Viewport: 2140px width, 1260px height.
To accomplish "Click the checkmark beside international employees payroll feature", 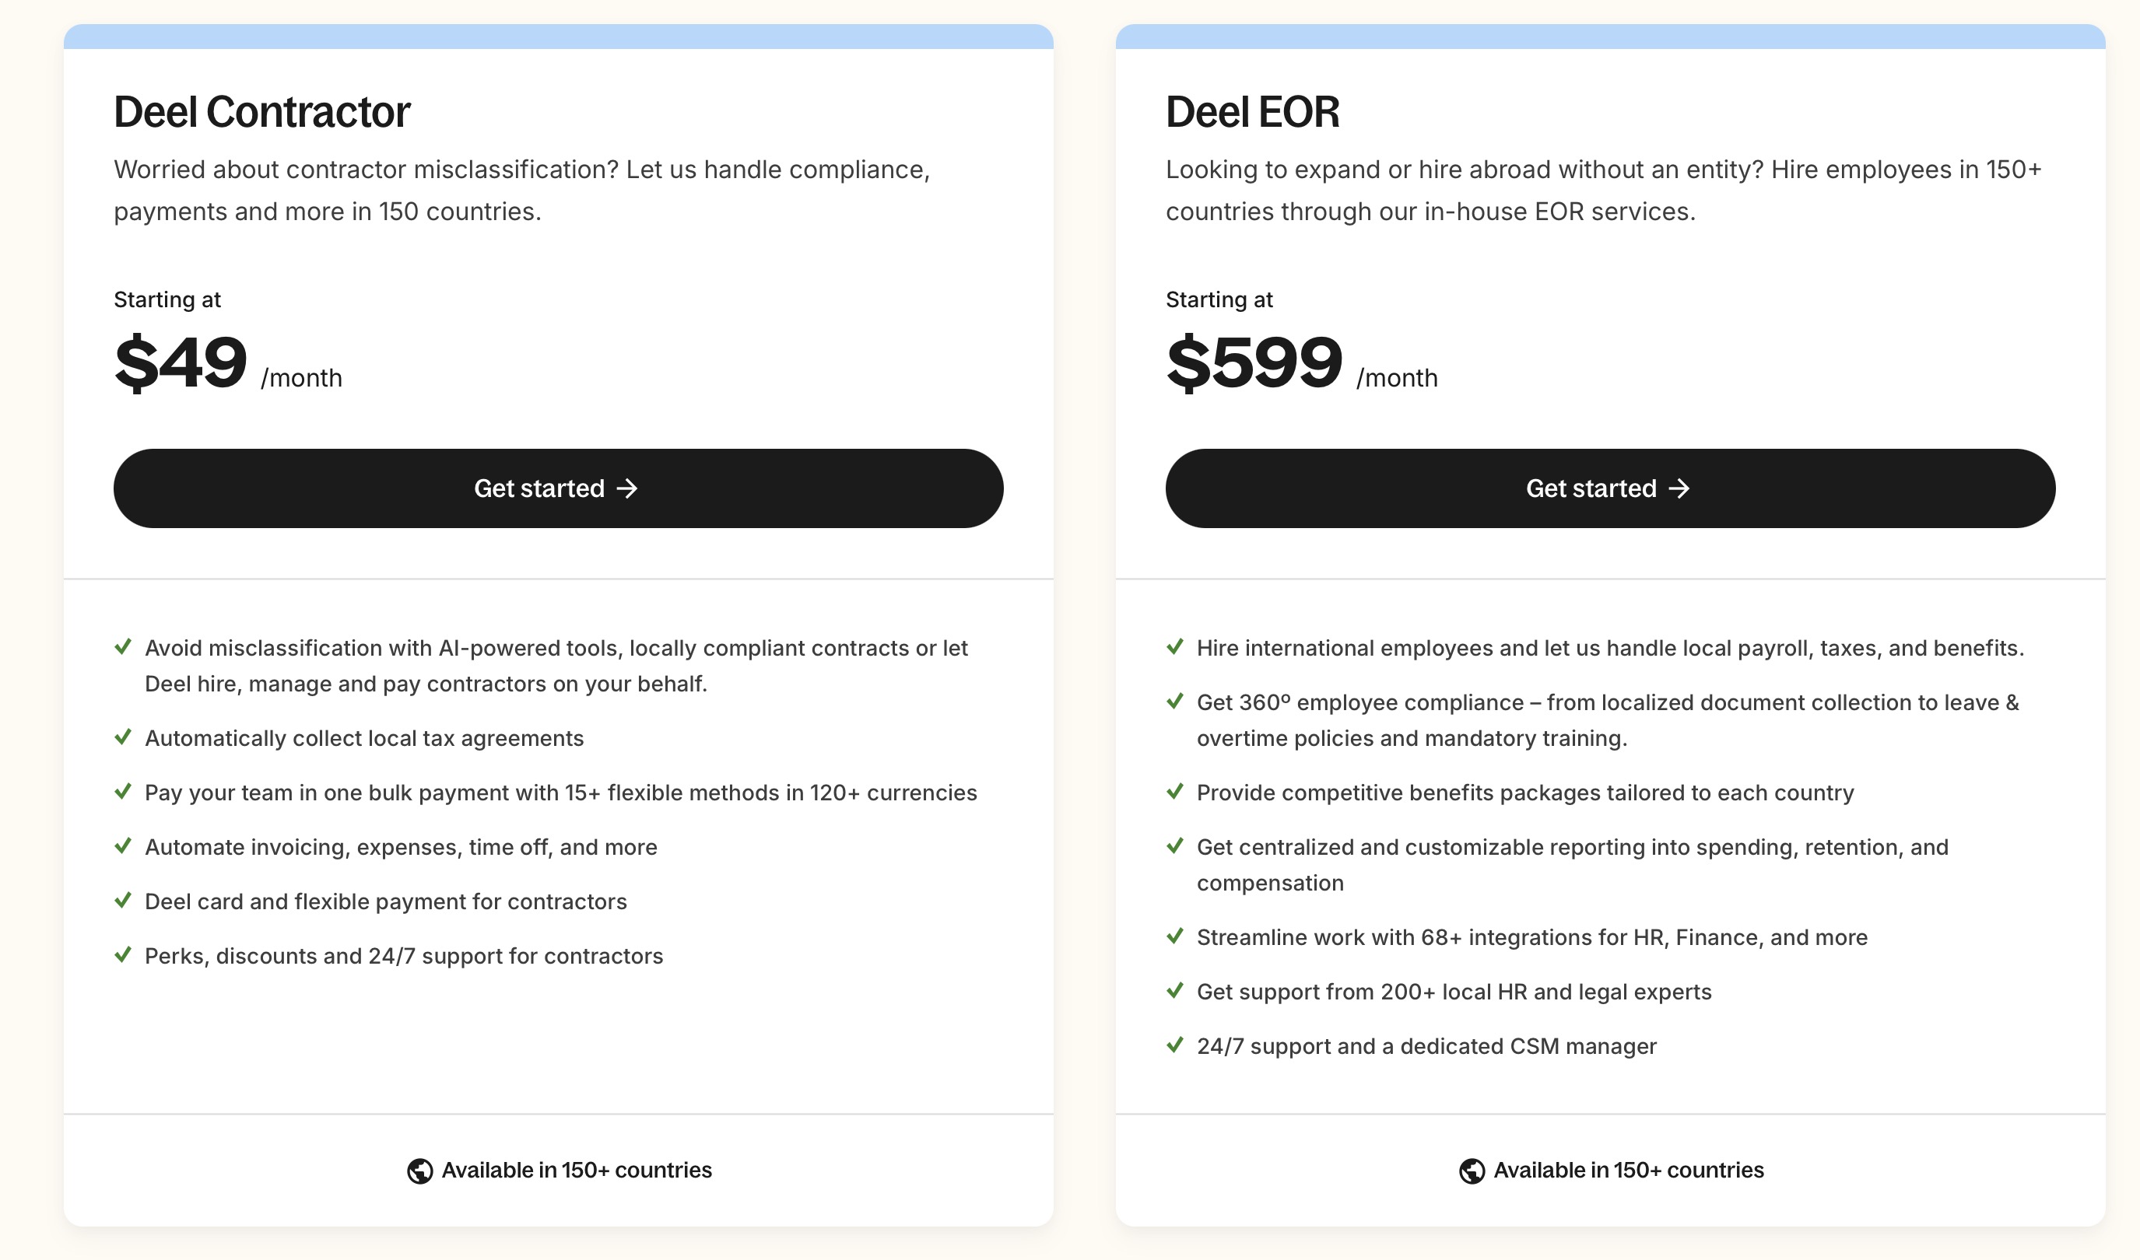I will click(x=1177, y=647).
